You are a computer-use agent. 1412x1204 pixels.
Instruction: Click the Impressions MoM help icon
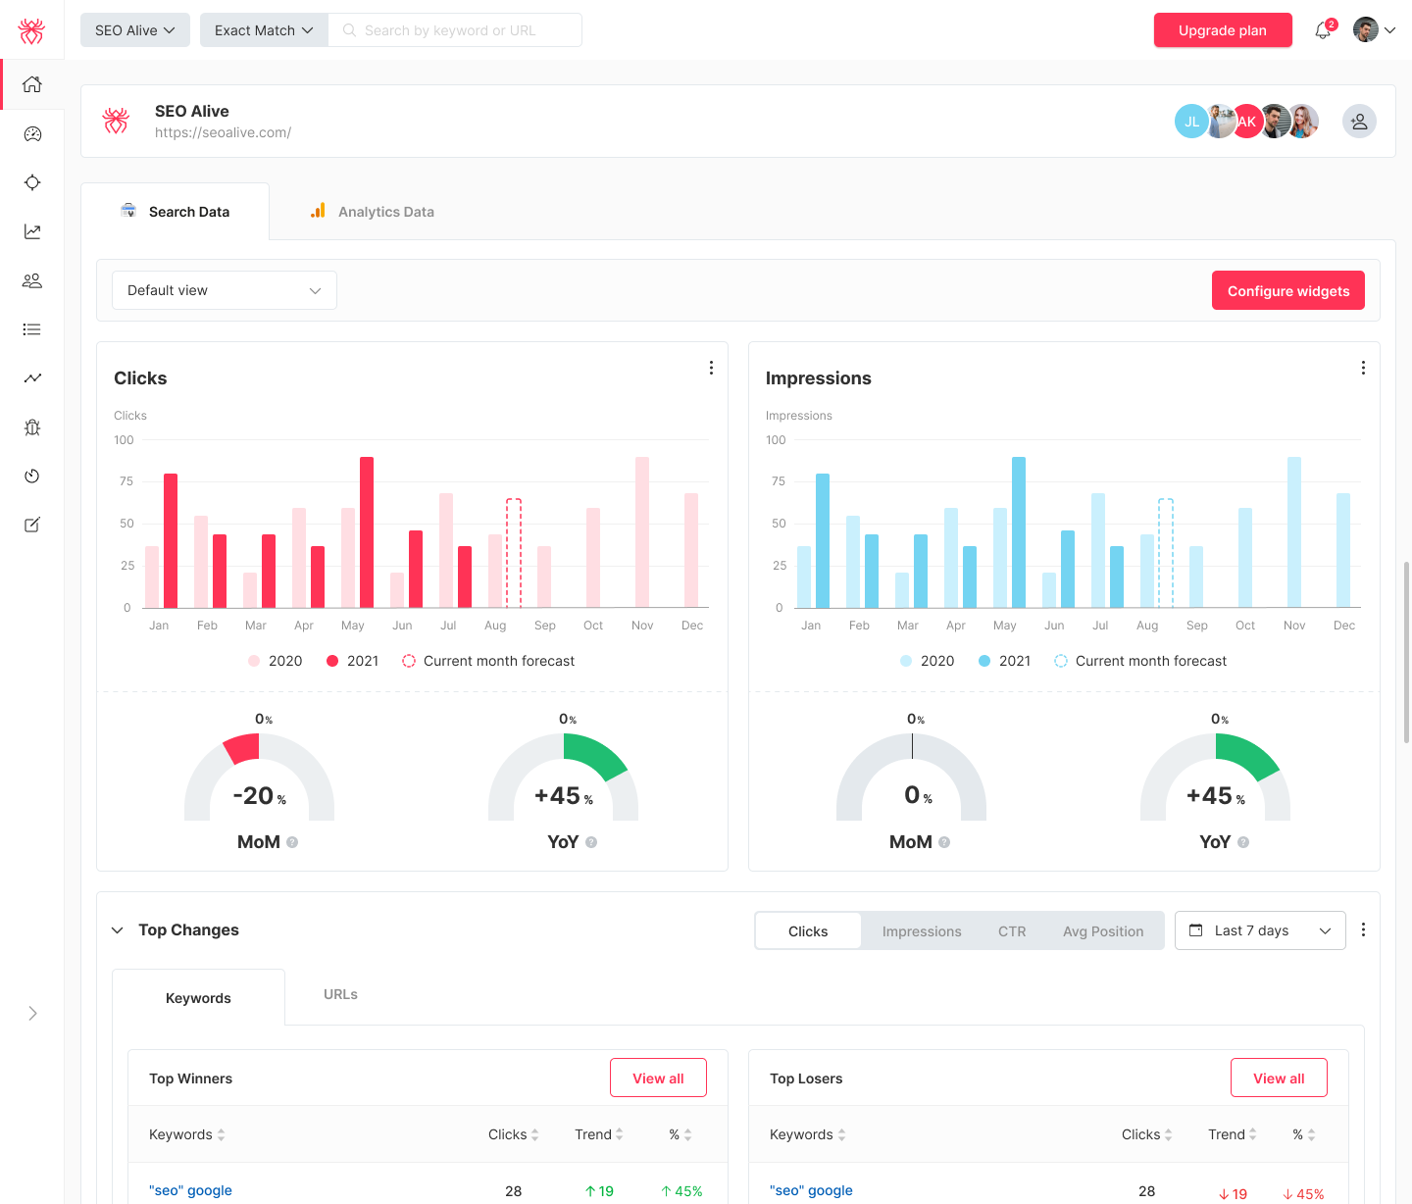944,842
